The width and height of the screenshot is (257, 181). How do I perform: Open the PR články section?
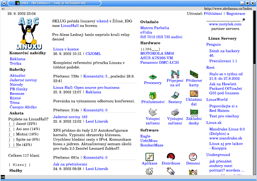tap(19, 89)
